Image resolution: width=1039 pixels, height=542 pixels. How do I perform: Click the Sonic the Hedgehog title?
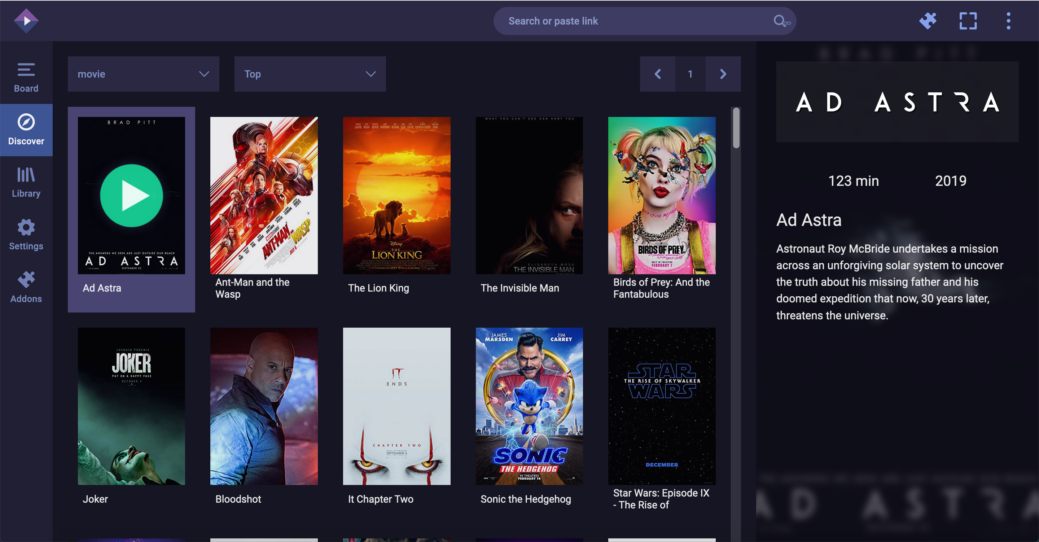(x=526, y=499)
